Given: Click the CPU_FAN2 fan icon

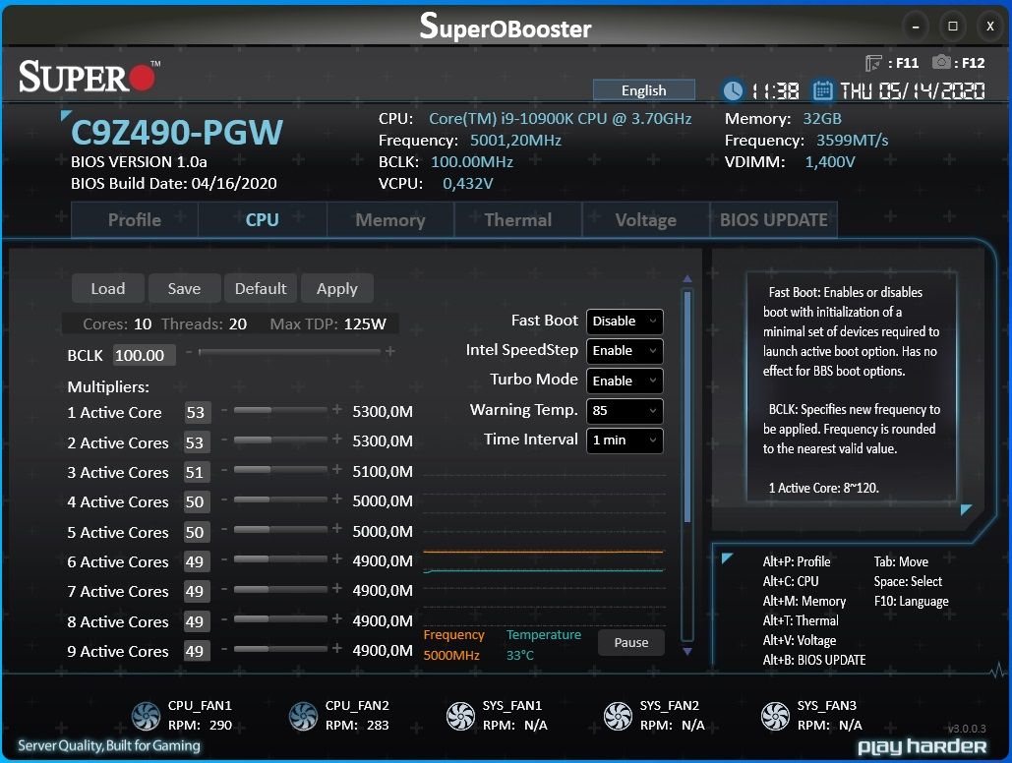Looking at the screenshot, I should (303, 716).
